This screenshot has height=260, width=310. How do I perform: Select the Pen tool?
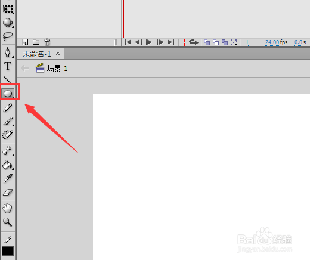8,52
